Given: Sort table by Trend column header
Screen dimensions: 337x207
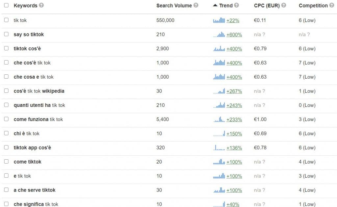Looking at the screenshot, I should tap(225, 5).
